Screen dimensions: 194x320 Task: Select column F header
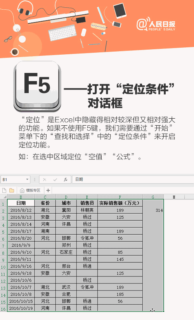(120, 197)
